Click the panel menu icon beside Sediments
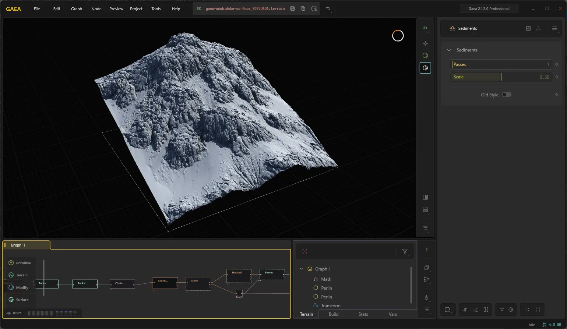This screenshot has width=567, height=329. click(x=554, y=28)
